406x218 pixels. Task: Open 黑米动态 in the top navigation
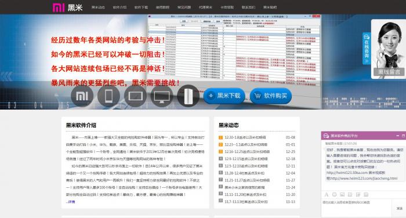pyautogui.click(x=98, y=8)
